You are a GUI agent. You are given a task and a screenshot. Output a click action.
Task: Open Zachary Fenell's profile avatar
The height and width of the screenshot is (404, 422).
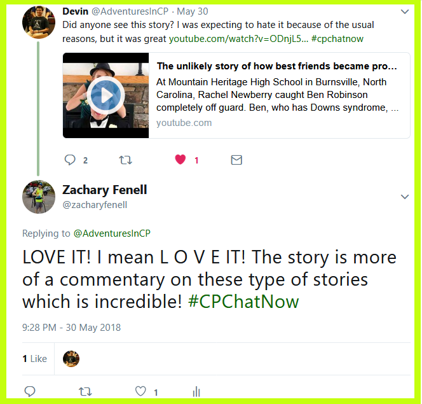click(x=39, y=197)
